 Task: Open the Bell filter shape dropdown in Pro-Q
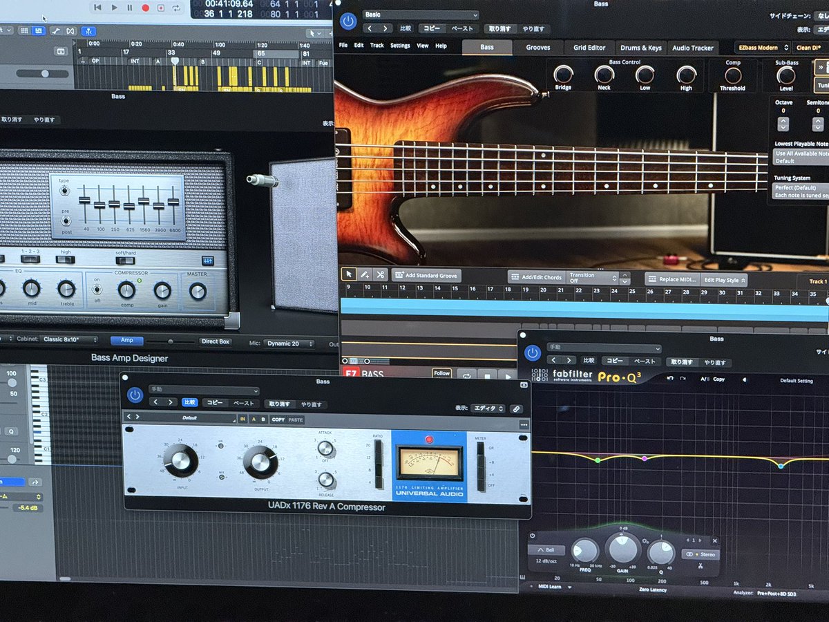(546, 550)
